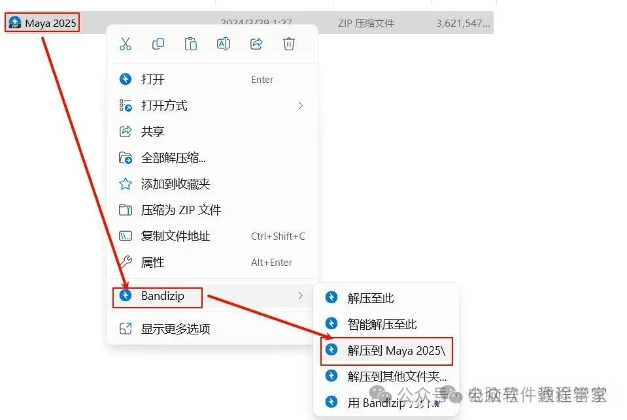
Task: Click the Delete trash icon
Action: point(289,44)
